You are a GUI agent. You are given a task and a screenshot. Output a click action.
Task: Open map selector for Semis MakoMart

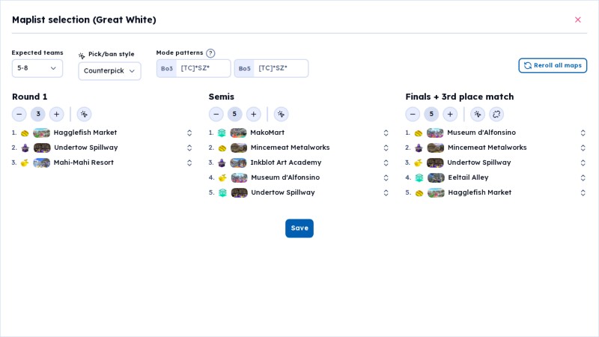(386, 133)
